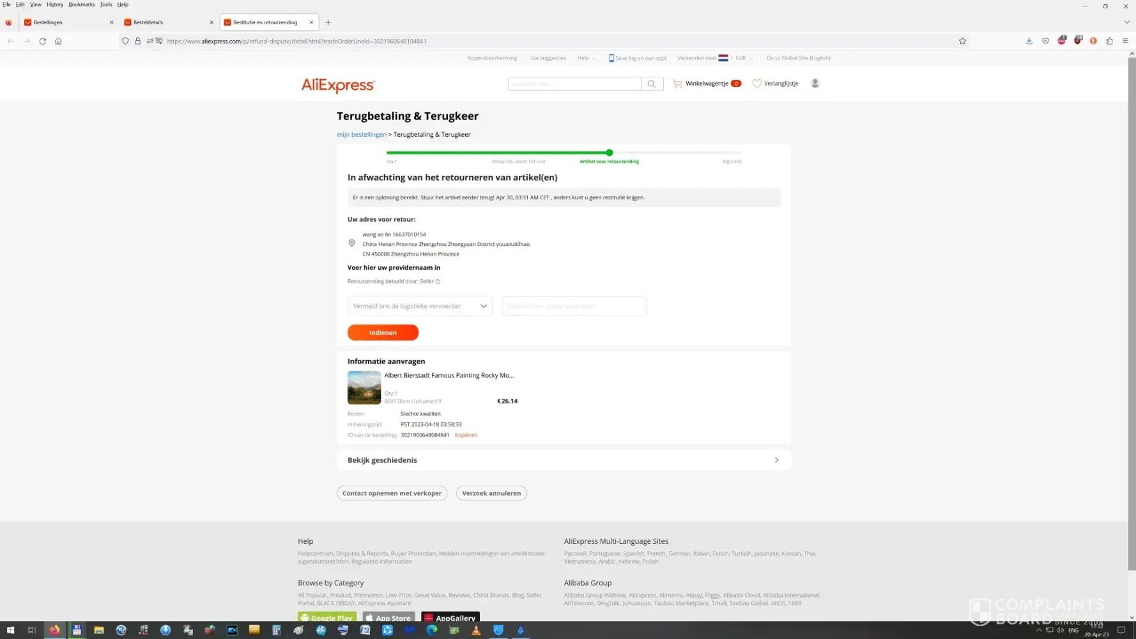Image resolution: width=1136 pixels, height=639 pixels.
Task: Click the back navigation arrow
Action: pyautogui.click(x=11, y=41)
